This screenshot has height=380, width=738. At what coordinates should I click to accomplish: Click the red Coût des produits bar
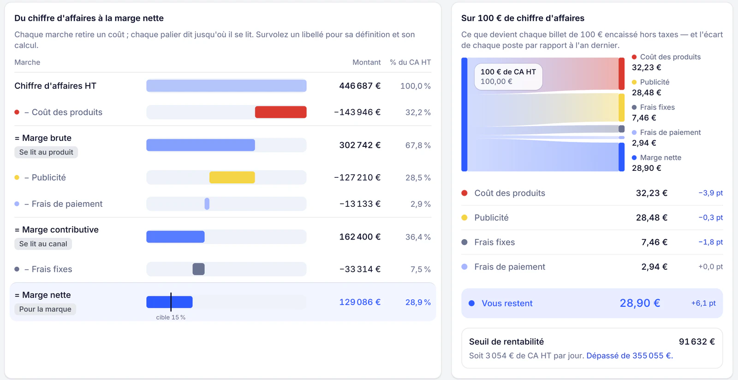(280, 112)
